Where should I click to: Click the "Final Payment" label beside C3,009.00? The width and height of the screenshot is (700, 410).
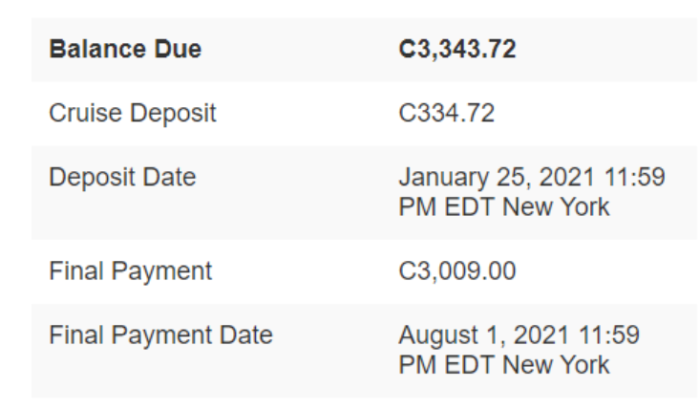[128, 270]
